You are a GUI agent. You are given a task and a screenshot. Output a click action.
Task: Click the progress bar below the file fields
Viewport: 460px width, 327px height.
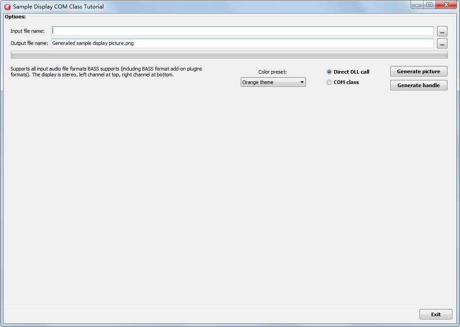pos(229,54)
